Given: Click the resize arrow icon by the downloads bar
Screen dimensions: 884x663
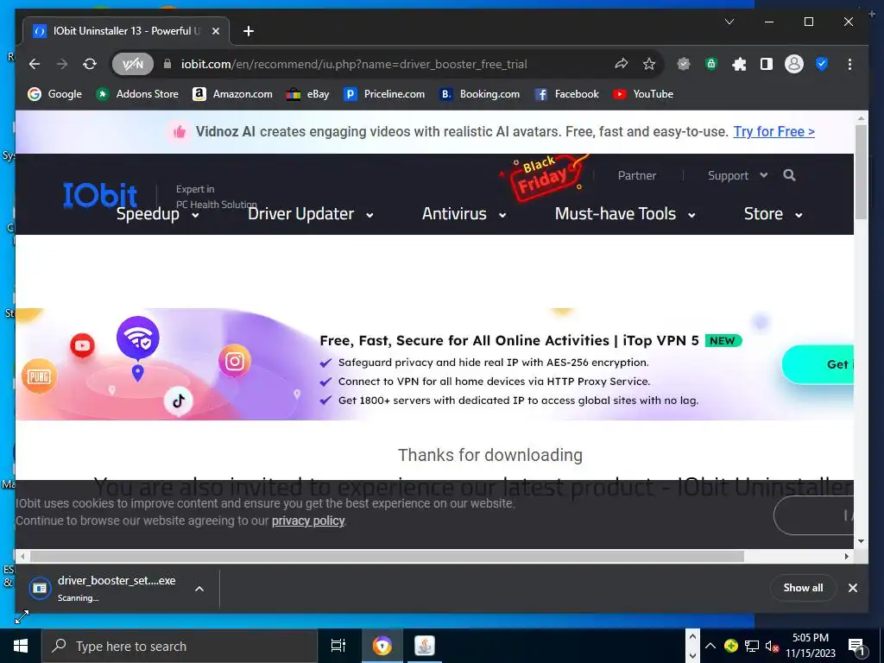Looking at the screenshot, I should pos(22,616).
